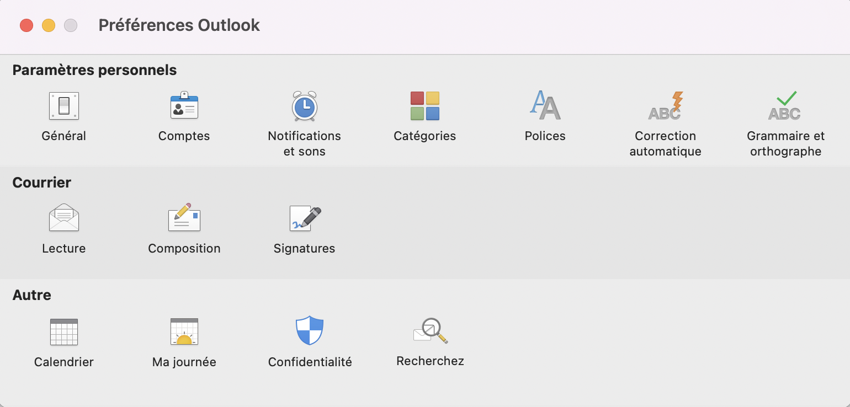Screen dimensions: 850x407
Task: Click the Comptes text label
Action: [184, 136]
